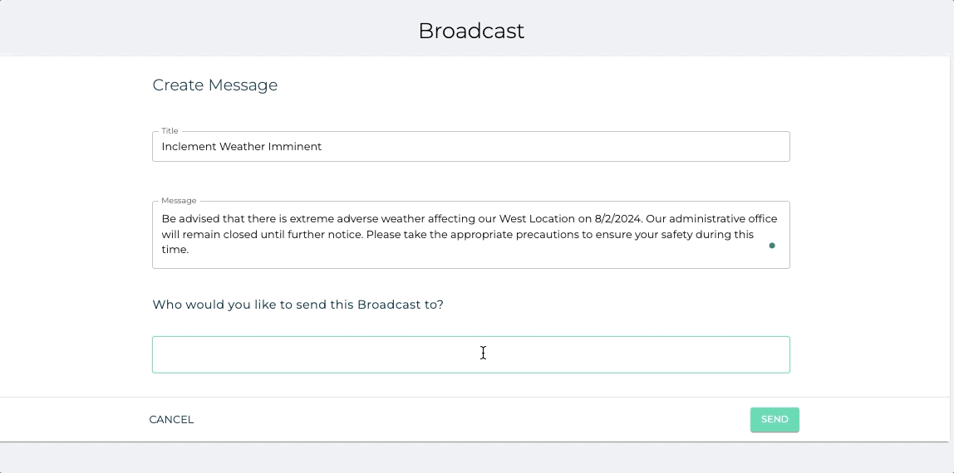Click the Create Message heading
This screenshot has width=954, height=473.
215,85
